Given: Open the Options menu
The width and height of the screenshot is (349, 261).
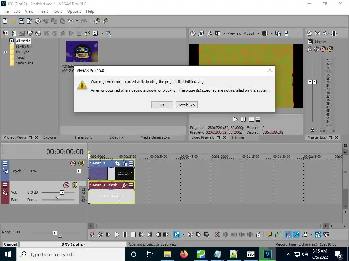Looking at the screenshot, I should 74,11.
